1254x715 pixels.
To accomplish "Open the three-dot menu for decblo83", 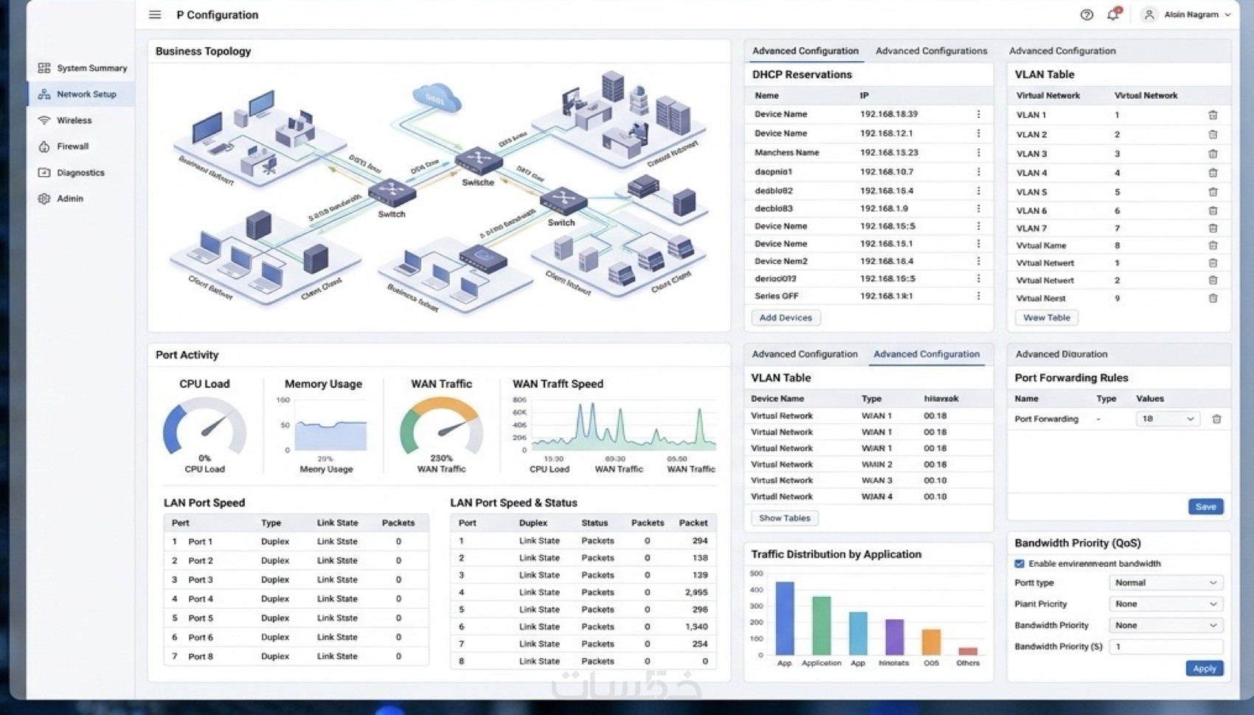I will click(979, 209).
